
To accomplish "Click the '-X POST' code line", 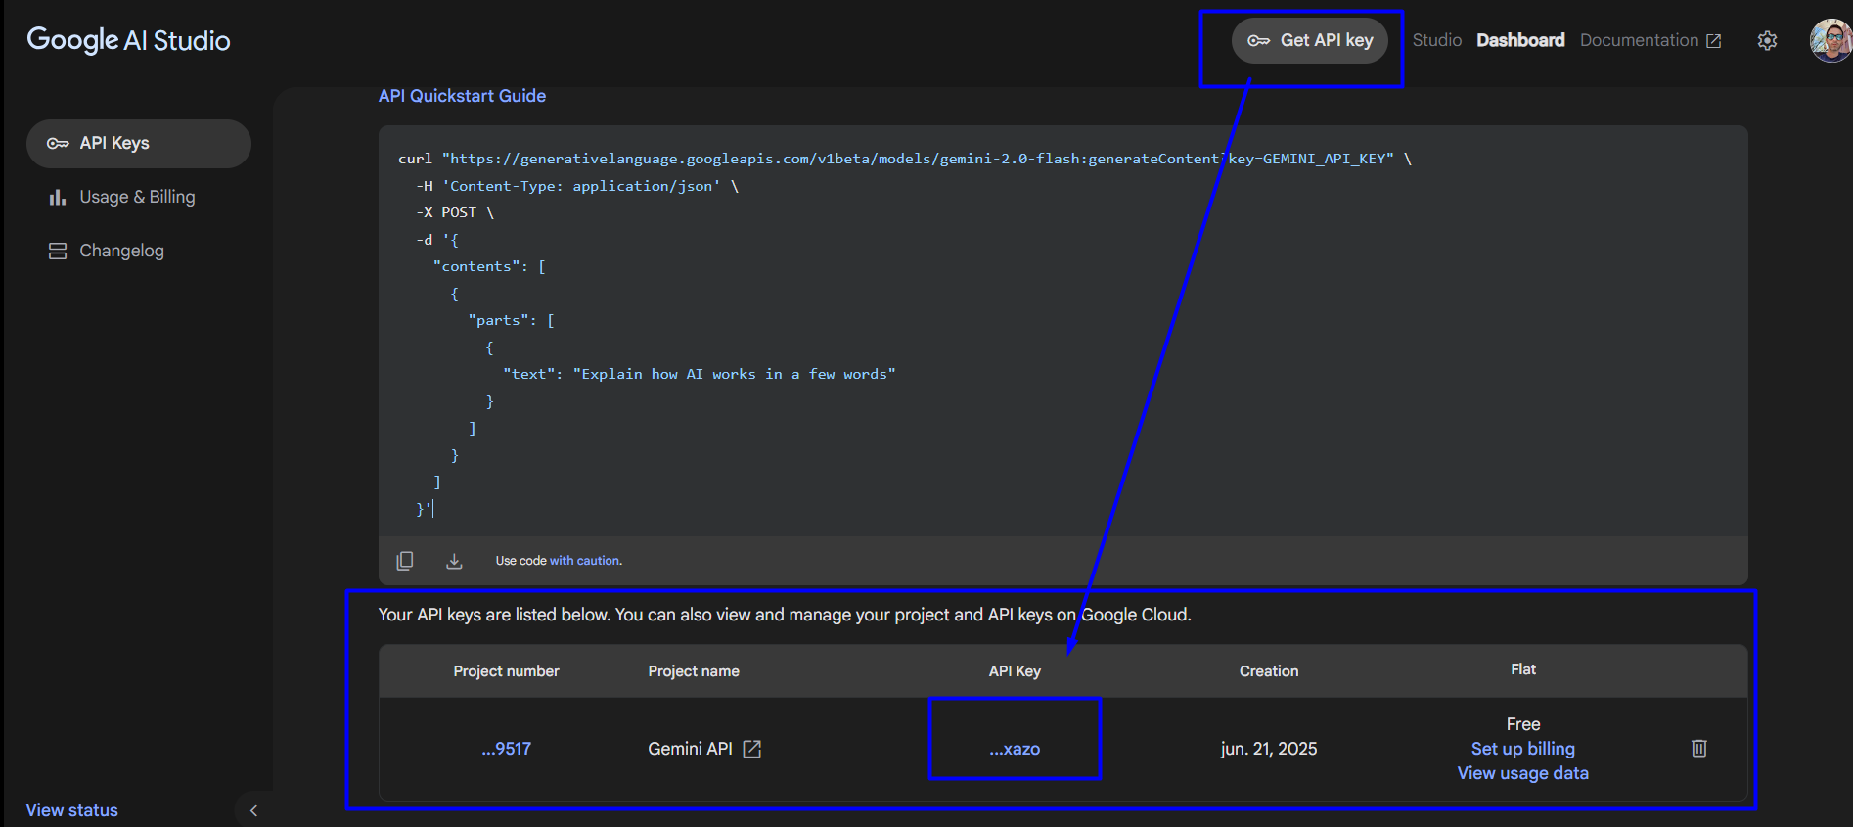I will coord(455,212).
